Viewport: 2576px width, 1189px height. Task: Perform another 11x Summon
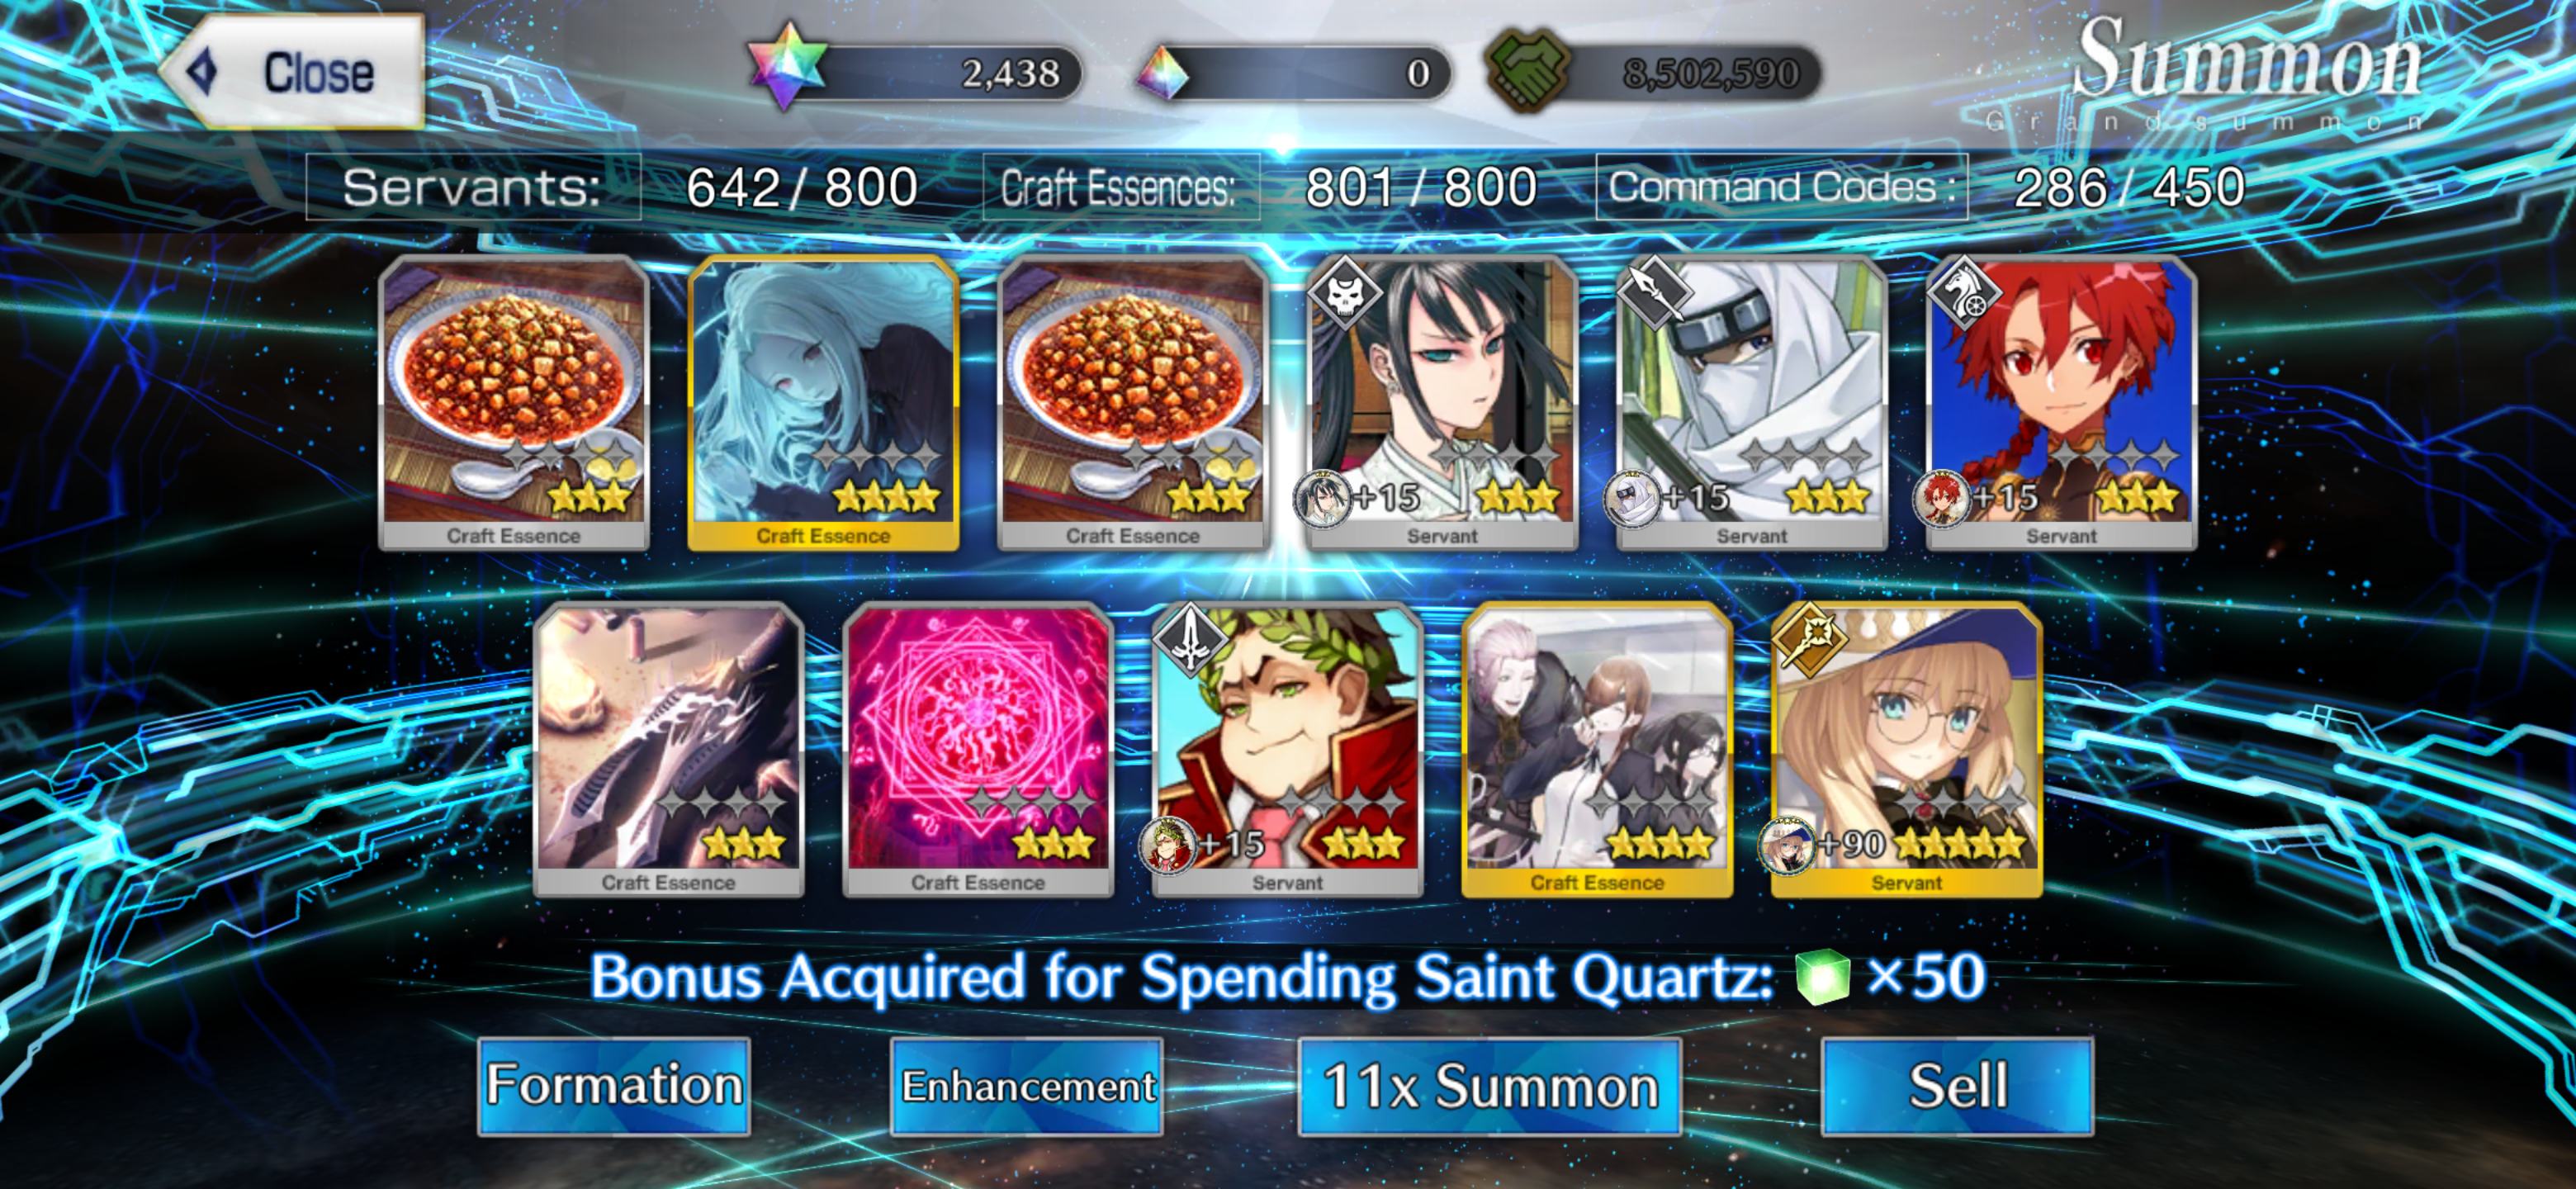point(1490,1086)
